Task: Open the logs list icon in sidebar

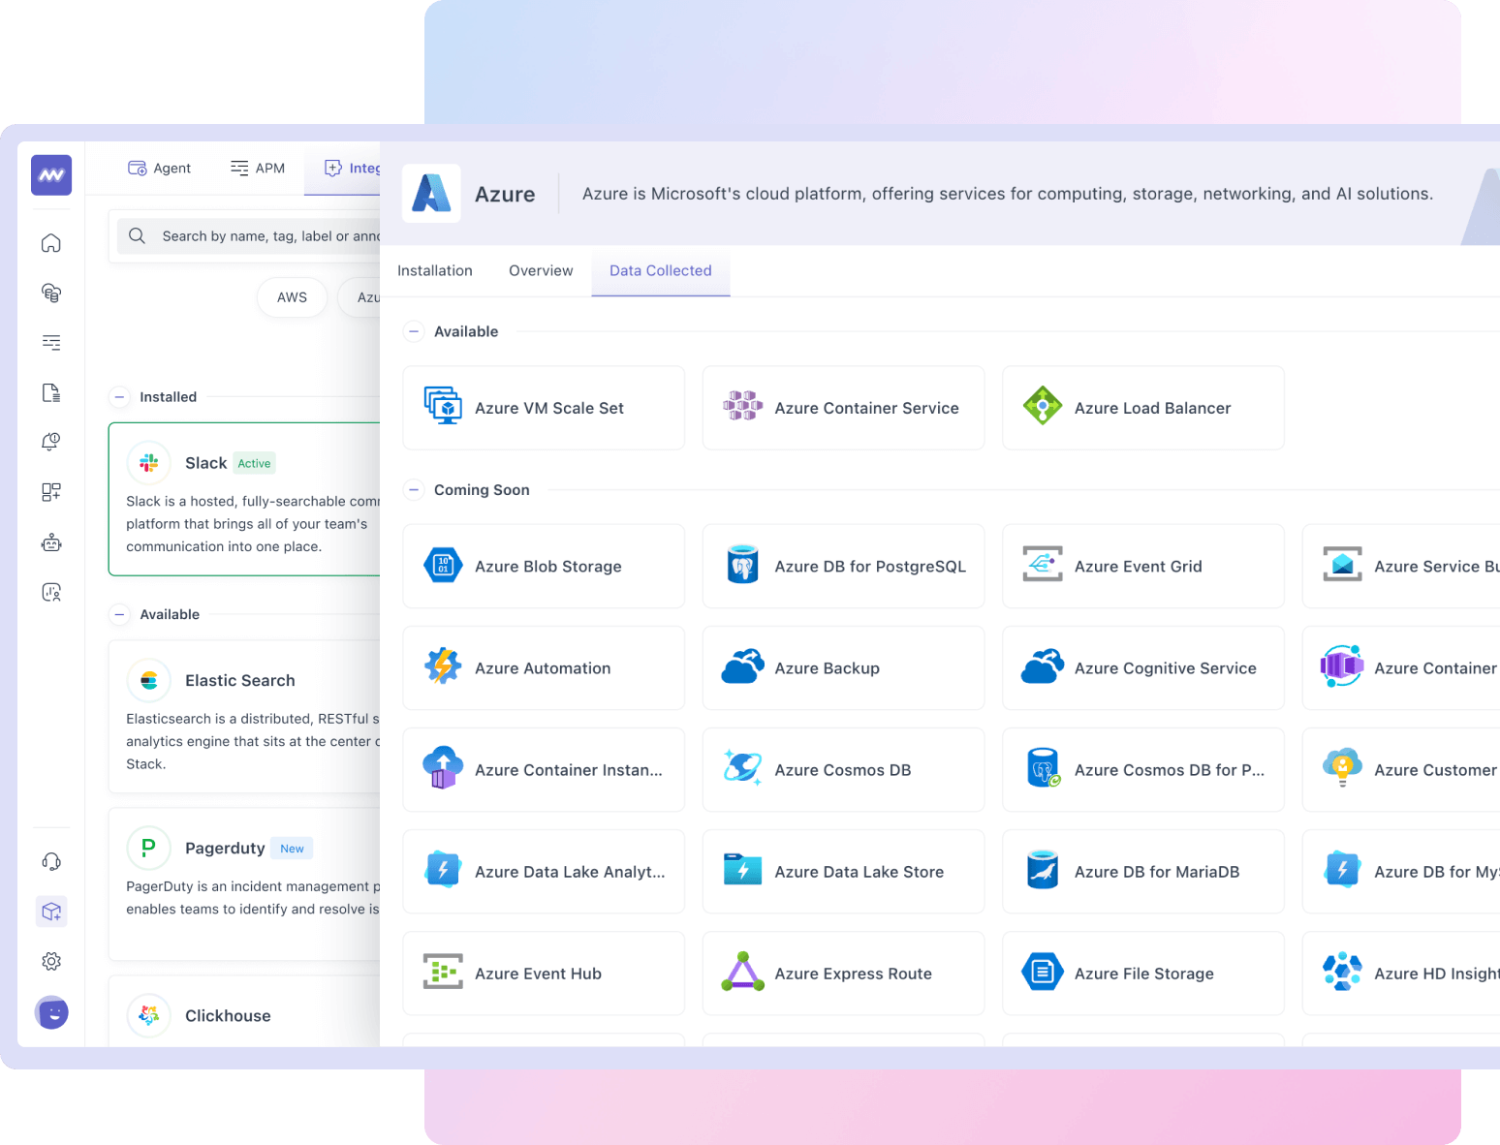Action: tap(51, 343)
